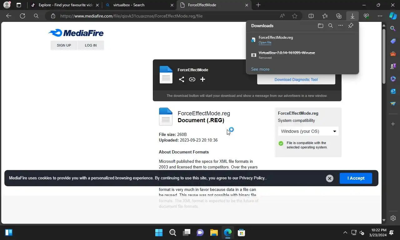Screen dimensions: 400x240
Task: Click the SIGN UP button
Action: point(64,45)
